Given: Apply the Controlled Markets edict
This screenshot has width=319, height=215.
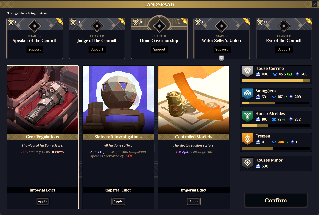Looking at the screenshot, I should (x=194, y=201).
